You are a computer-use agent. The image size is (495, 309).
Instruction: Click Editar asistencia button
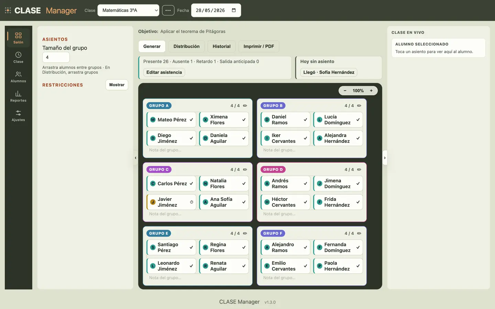point(164,72)
